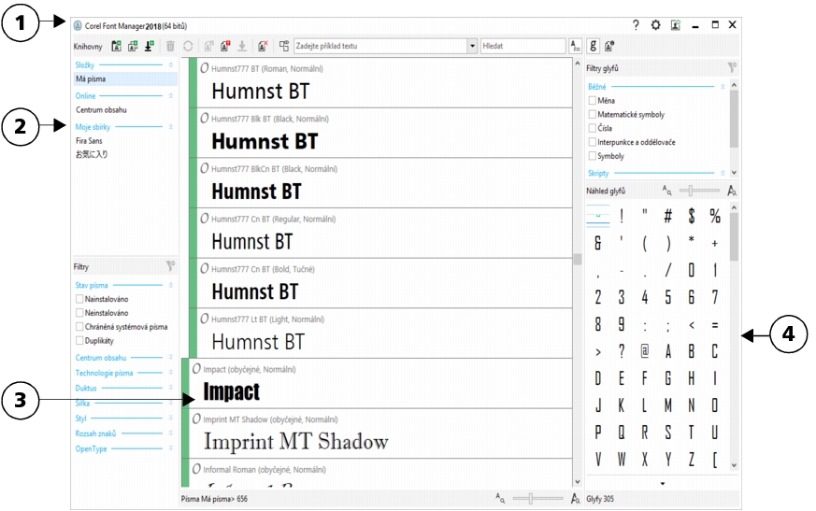Adjust the font preview size slider

[x=530, y=499]
